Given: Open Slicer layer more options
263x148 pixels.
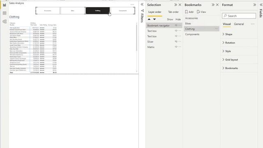Looking at the screenshot, I should point(180,42).
